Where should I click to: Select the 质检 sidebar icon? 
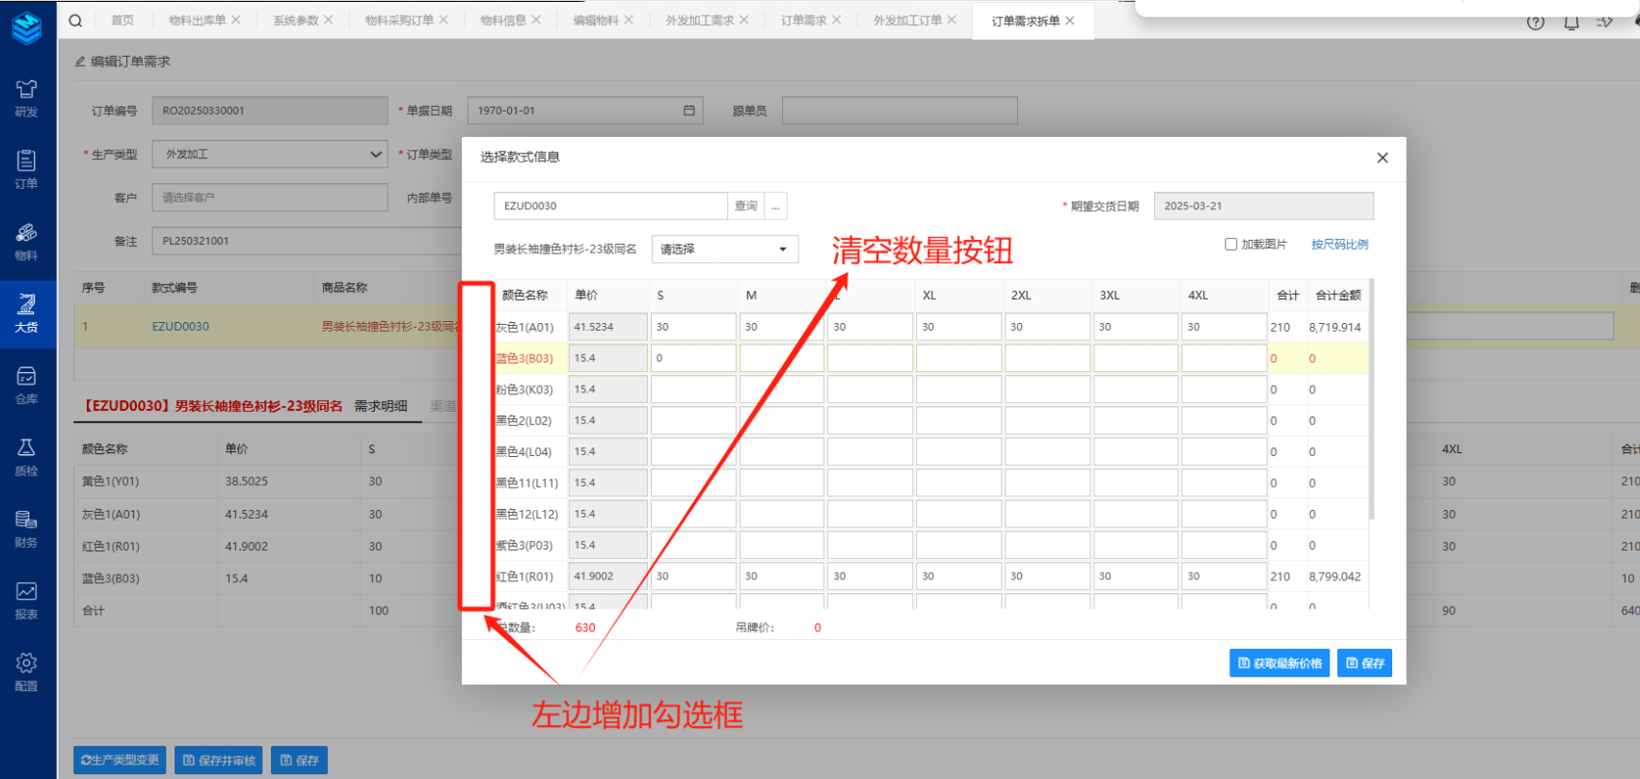click(27, 457)
